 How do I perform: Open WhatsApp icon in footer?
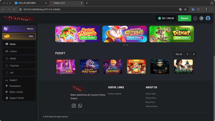point(80,106)
